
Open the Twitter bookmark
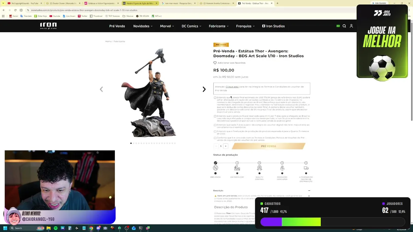pyautogui.click(x=83, y=16)
